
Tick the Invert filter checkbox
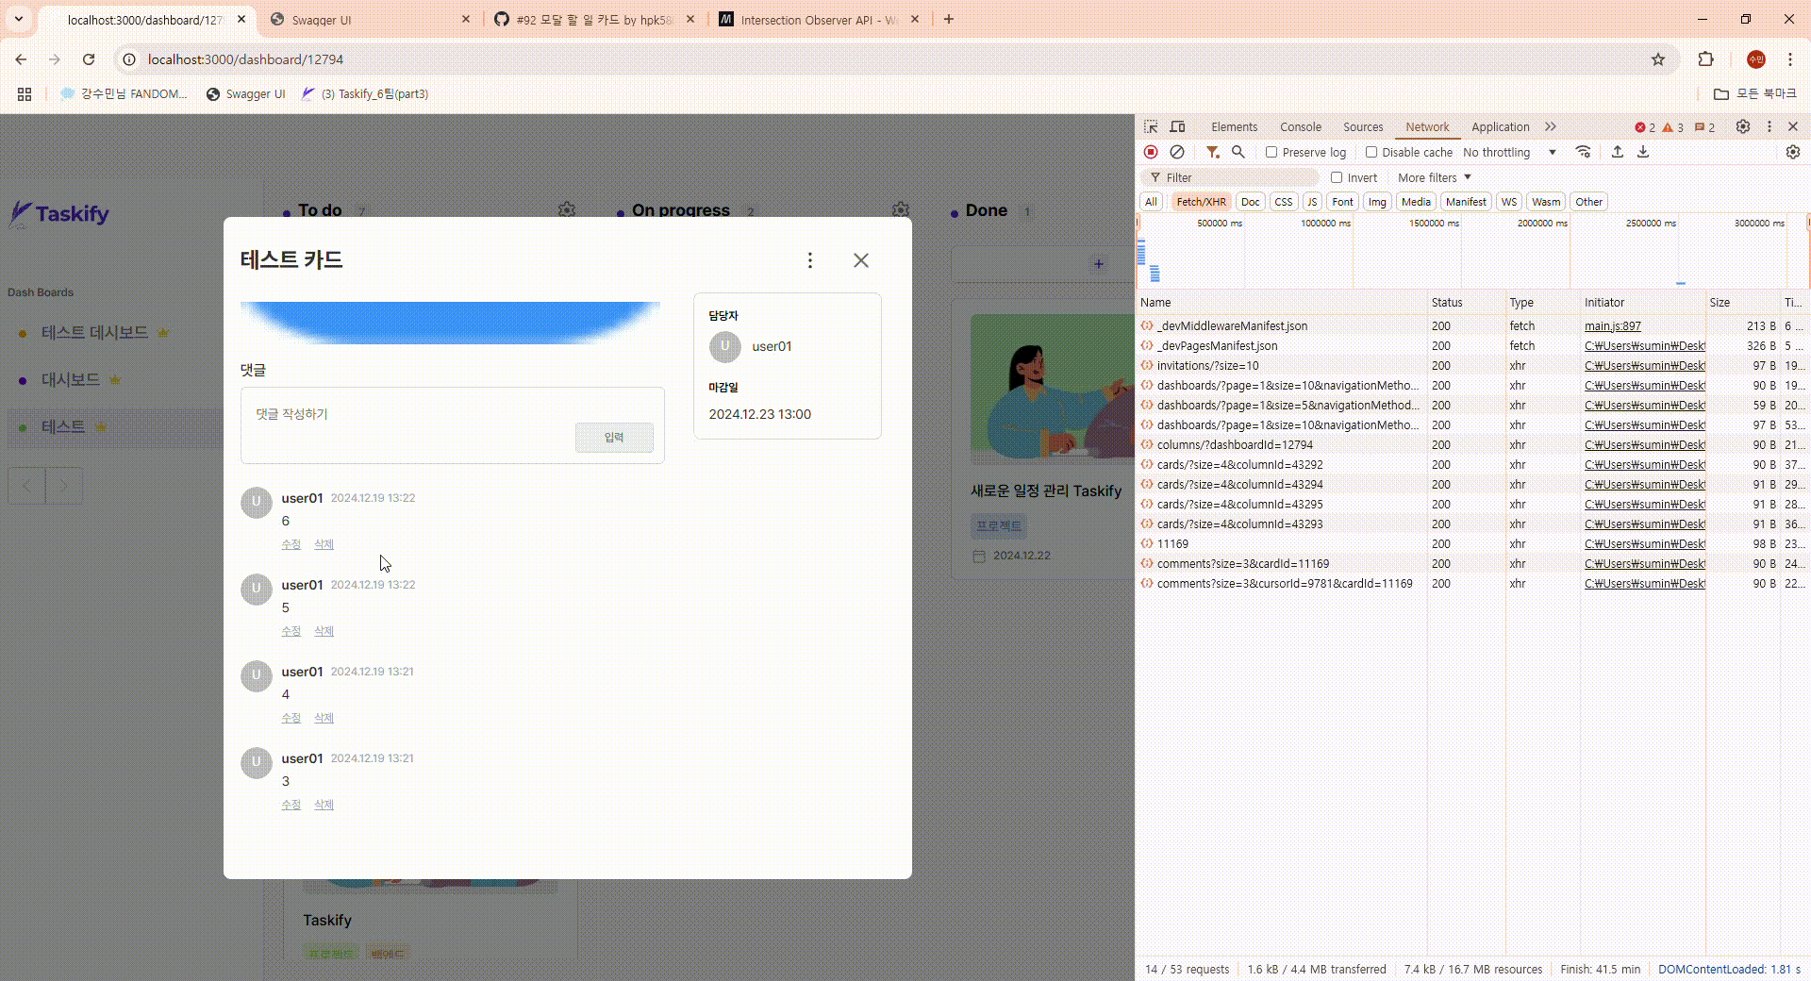click(x=1337, y=177)
